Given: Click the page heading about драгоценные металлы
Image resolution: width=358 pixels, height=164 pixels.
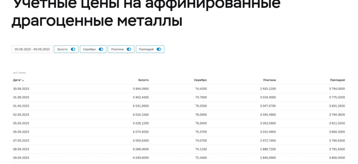Looking at the screenshot, I should 97,20.
